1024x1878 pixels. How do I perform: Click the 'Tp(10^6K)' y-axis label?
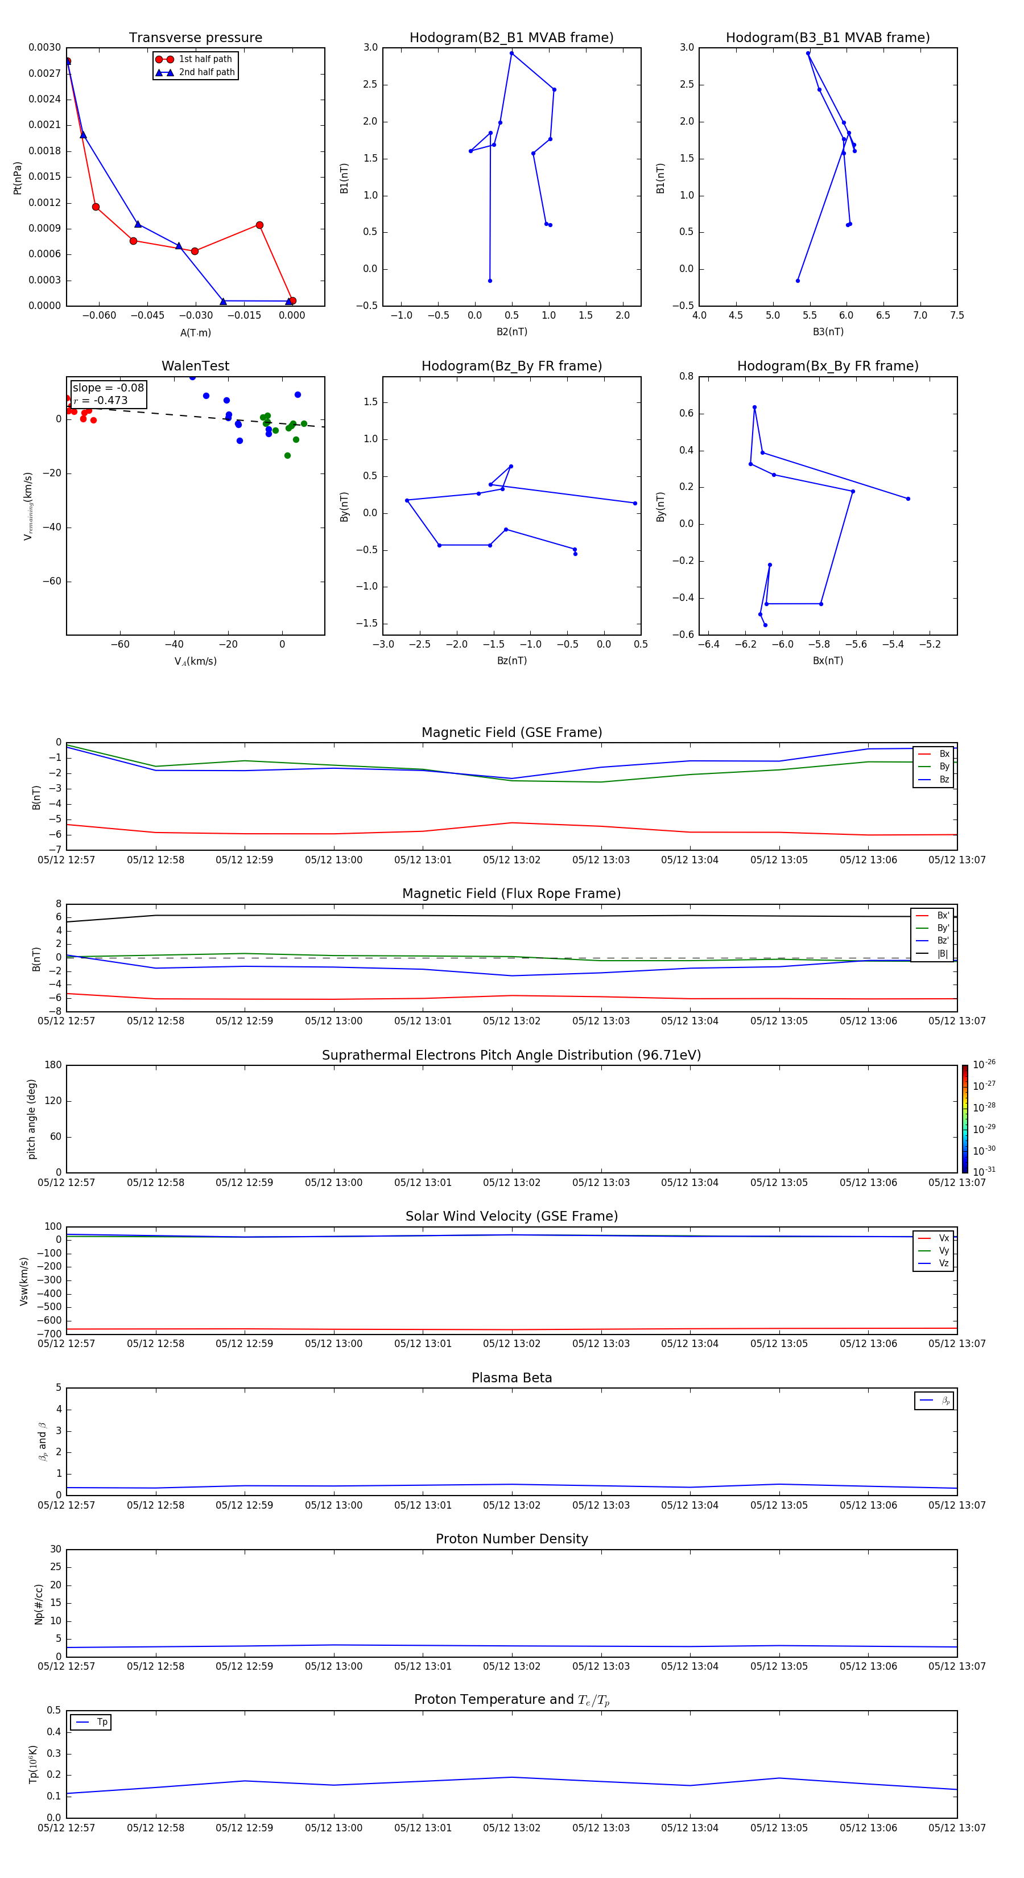coord(33,1764)
